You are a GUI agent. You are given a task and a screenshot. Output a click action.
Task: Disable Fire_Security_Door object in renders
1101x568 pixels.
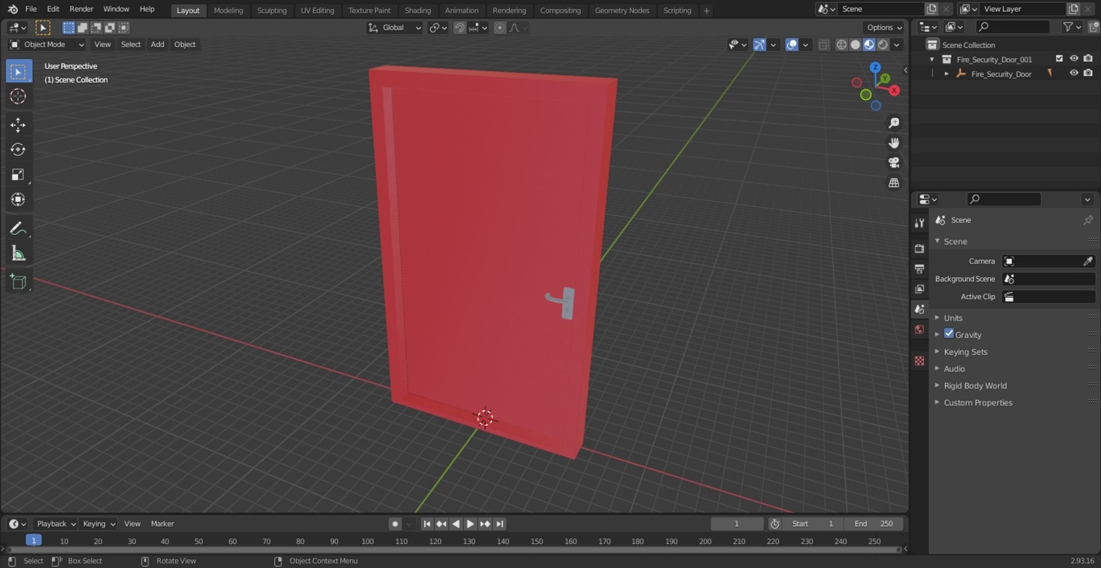(x=1088, y=73)
